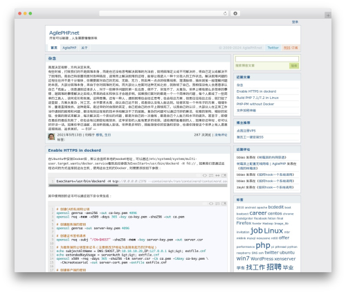Viewport: 346px width, 293px height.
Task: Expand width icon on first code block
Action: click(x=217, y=175)
